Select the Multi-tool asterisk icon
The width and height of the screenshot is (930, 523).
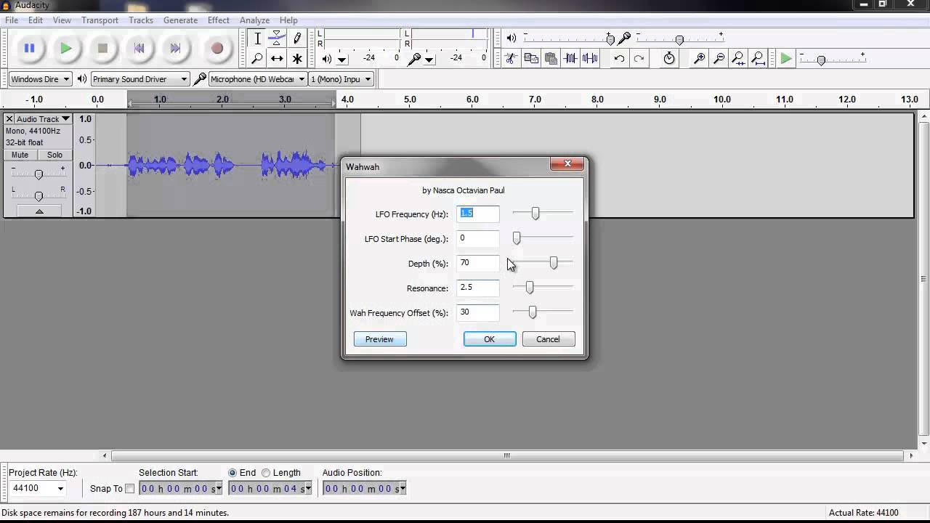click(x=296, y=59)
